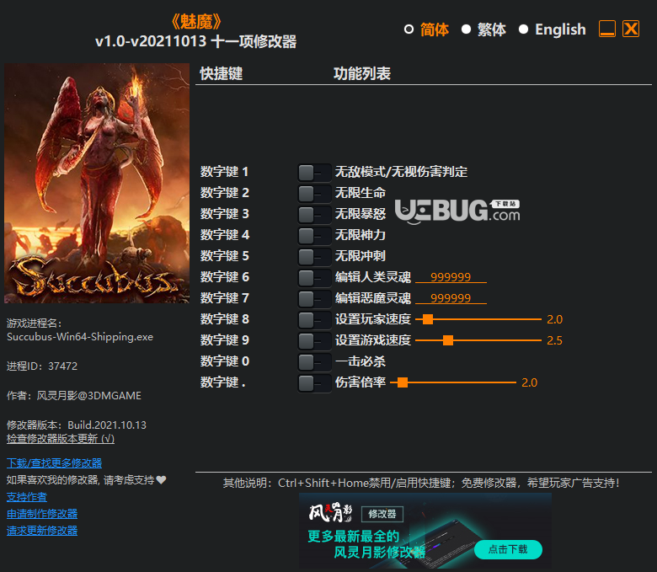Click 编辑人类灵魂 value field 999999
This screenshot has height=572, width=657.
[451, 277]
